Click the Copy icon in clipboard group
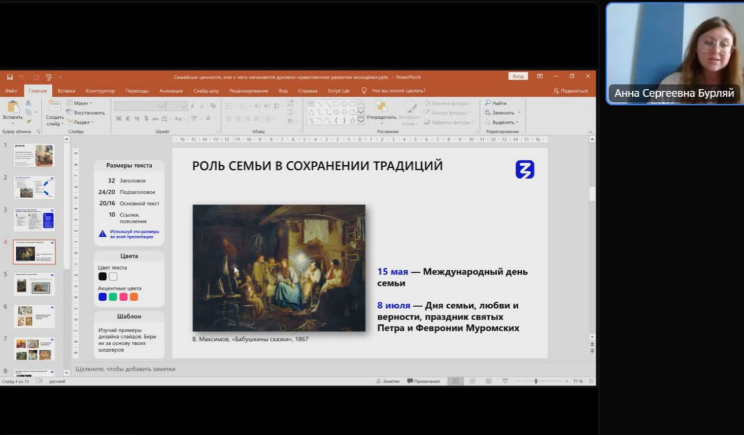Image resolution: width=744 pixels, height=435 pixels. 28,112
